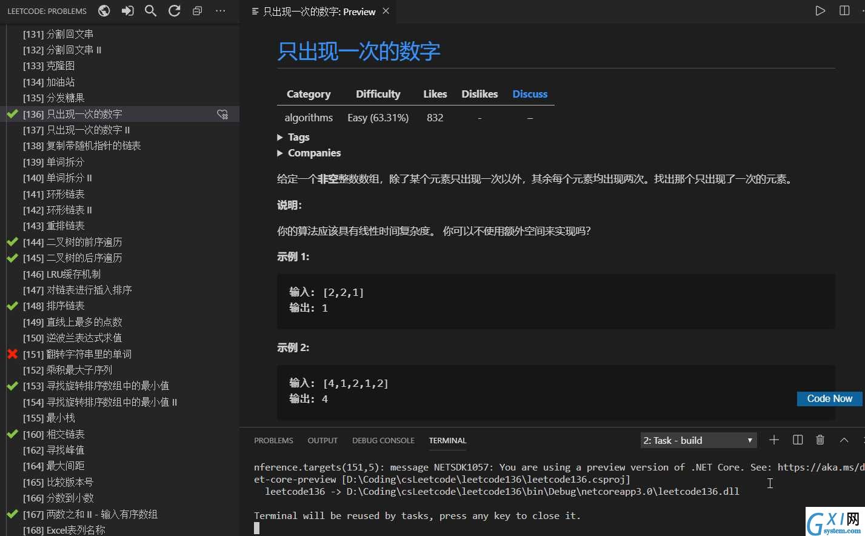
Task: Select the TERMINAL panel tab
Action: click(x=447, y=441)
